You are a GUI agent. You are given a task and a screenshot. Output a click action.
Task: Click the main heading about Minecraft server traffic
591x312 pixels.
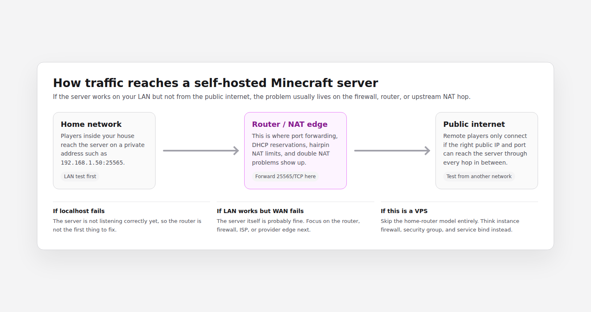[215, 83]
